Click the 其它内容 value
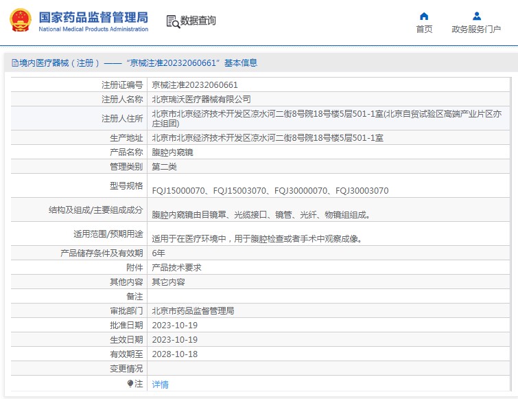The height and width of the screenshot is (399, 518). 168,282
